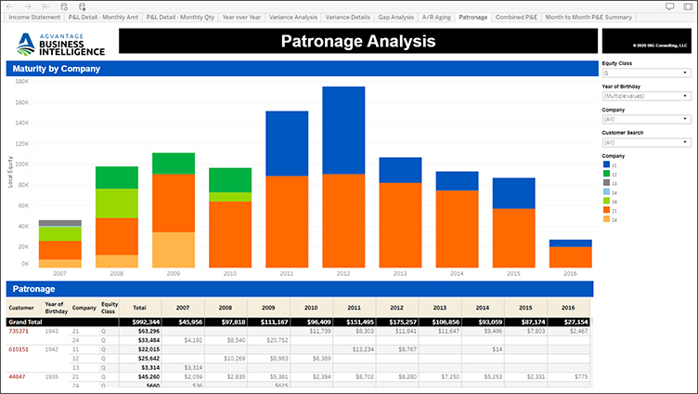Viewport: 698px width, 394px height.
Task: Click the orange Company 21 legend swatch
Action: (x=607, y=210)
